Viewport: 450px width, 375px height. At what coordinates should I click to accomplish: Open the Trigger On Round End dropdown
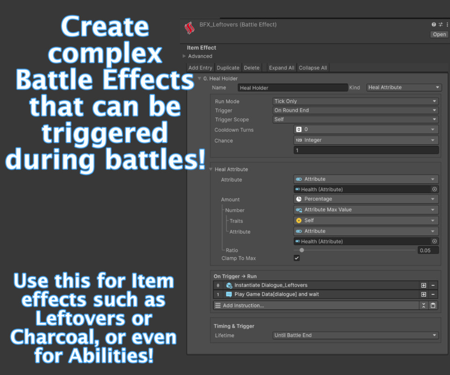[x=355, y=110]
